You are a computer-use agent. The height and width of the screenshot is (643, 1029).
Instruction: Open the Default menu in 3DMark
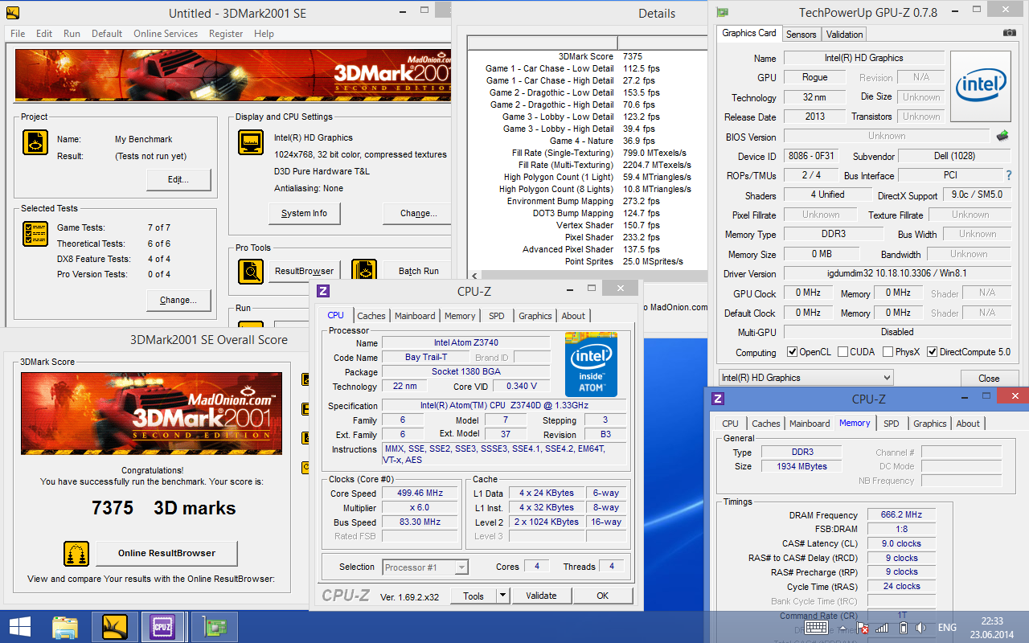pos(107,34)
